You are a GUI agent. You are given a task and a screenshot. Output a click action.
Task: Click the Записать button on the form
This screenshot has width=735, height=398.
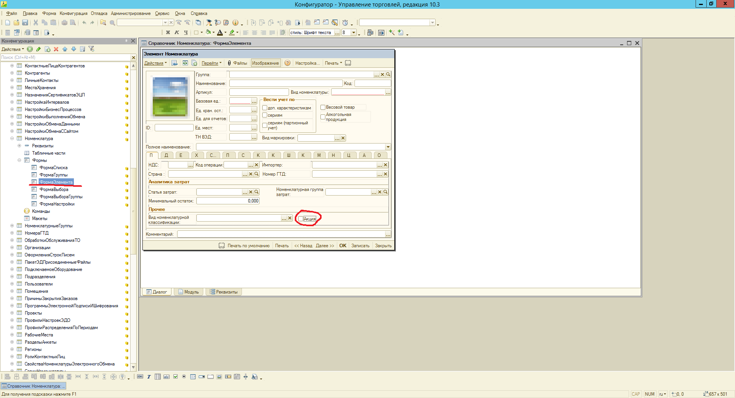[x=360, y=246]
